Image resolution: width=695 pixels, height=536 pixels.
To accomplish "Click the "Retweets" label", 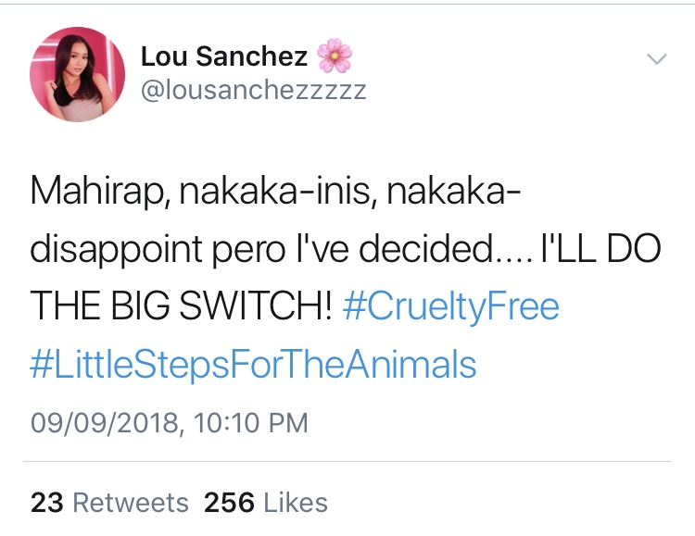I will (131, 503).
